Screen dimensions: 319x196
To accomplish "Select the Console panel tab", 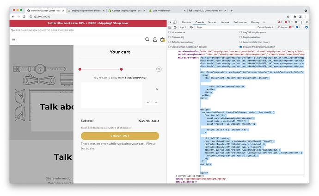I will (x=200, y=22).
